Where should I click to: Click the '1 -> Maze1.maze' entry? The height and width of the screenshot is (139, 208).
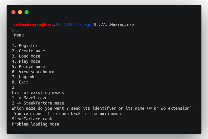(30, 98)
